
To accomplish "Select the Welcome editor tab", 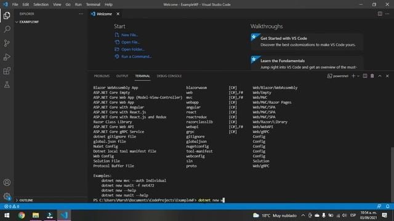I will (104, 14).
